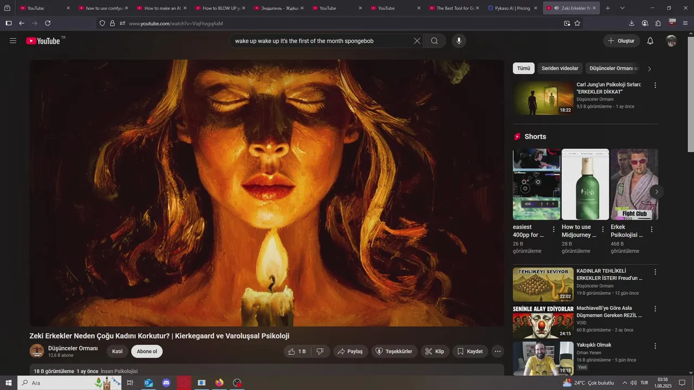Reload the page

(48, 23)
